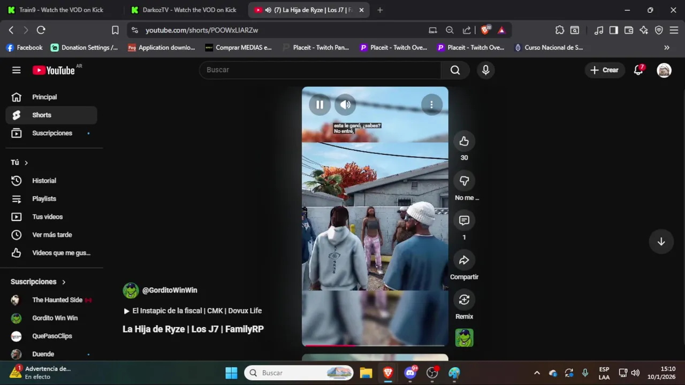Switch to Train9 Kick VOD tab
This screenshot has width=685, height=385.
61,10
